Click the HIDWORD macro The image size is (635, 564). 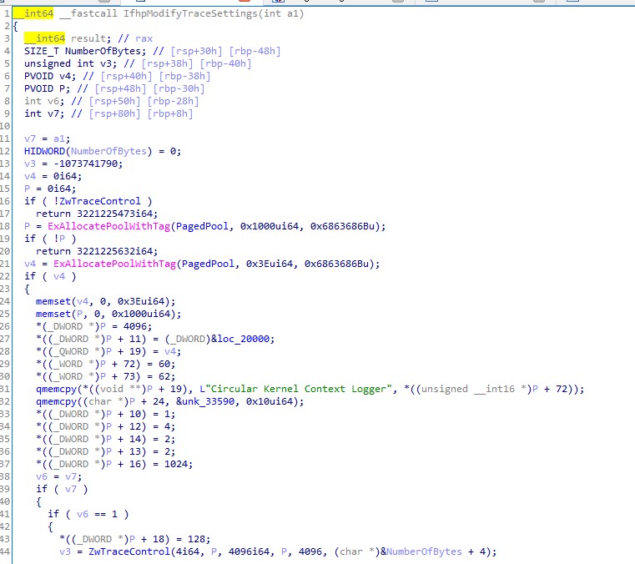pyautogui.click(x=44, y=151)
